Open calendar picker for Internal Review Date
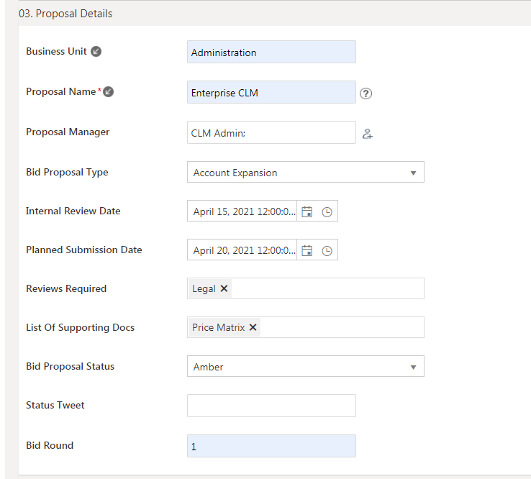Image resolution: width=531 pixels, height=479 pixels. [x=307, y=211]
